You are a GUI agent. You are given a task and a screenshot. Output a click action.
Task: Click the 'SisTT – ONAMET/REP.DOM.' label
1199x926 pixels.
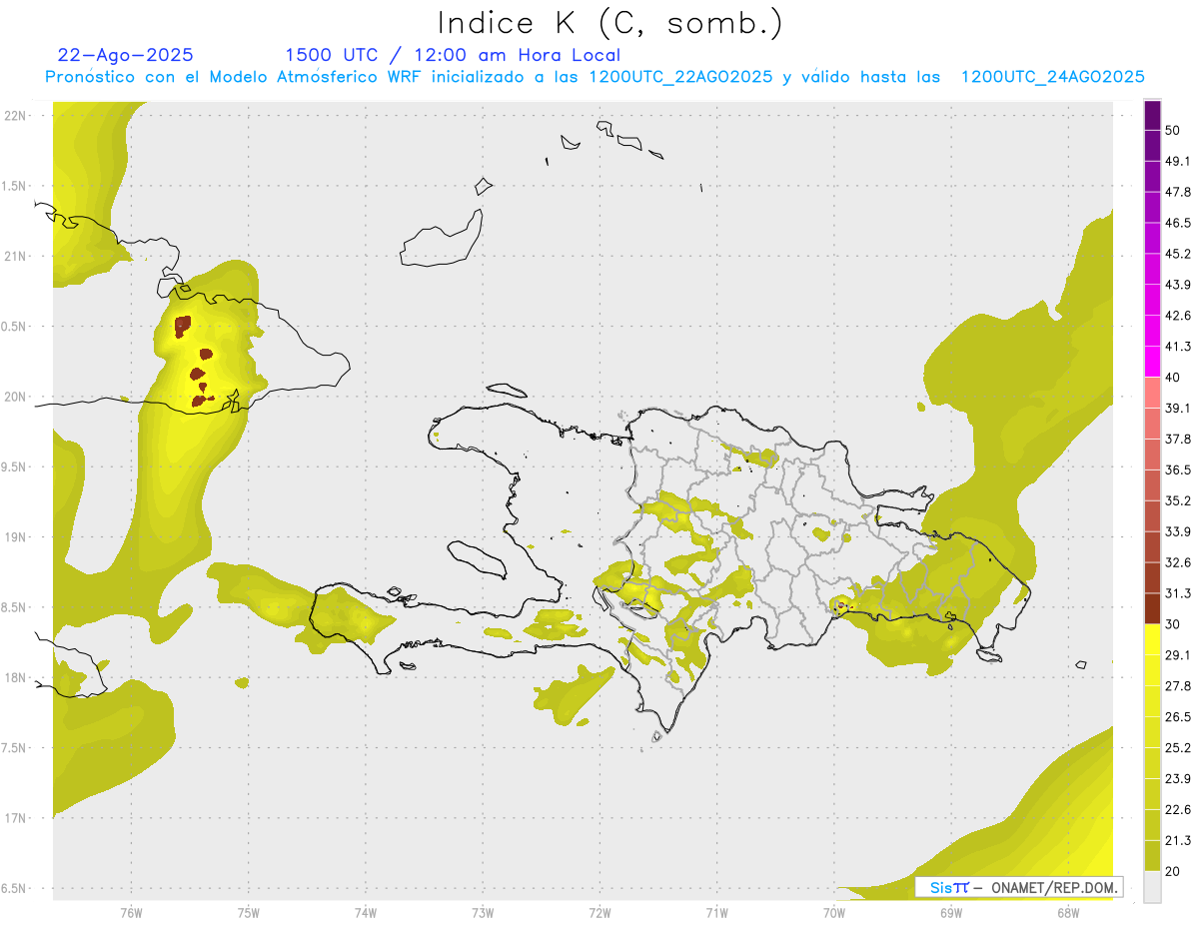1019,887
